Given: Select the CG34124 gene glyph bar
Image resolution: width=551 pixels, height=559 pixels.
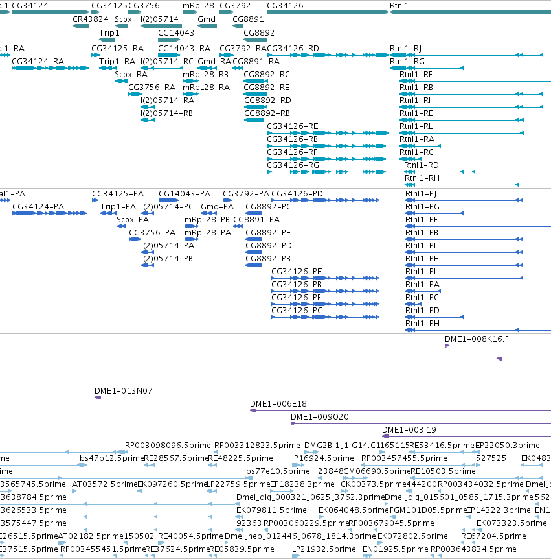Looking at the screenshot, I should coord(51,12).
